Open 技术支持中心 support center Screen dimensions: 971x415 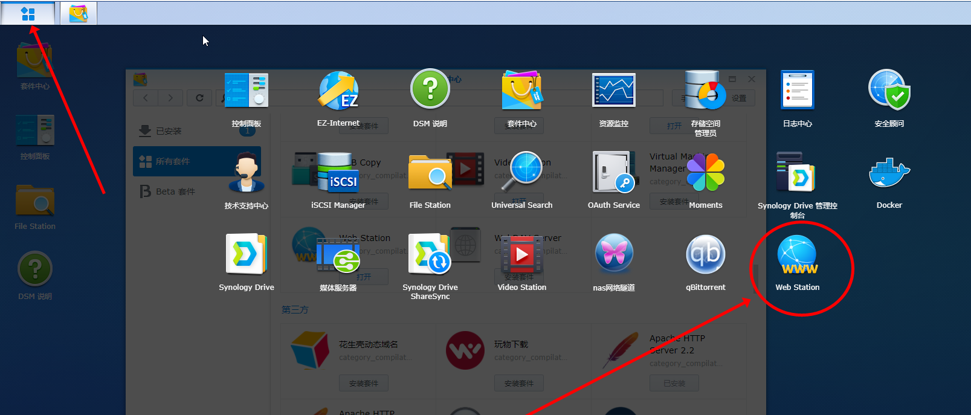coord(246,173)
